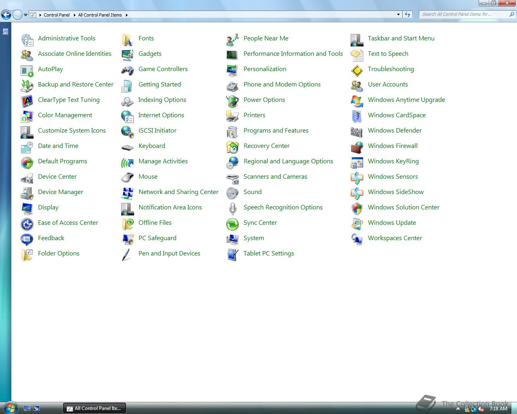Screen dimensions: 517x414
Task: Open the Windows Firewall brick wall icon
Action: (x=357, y=147)
